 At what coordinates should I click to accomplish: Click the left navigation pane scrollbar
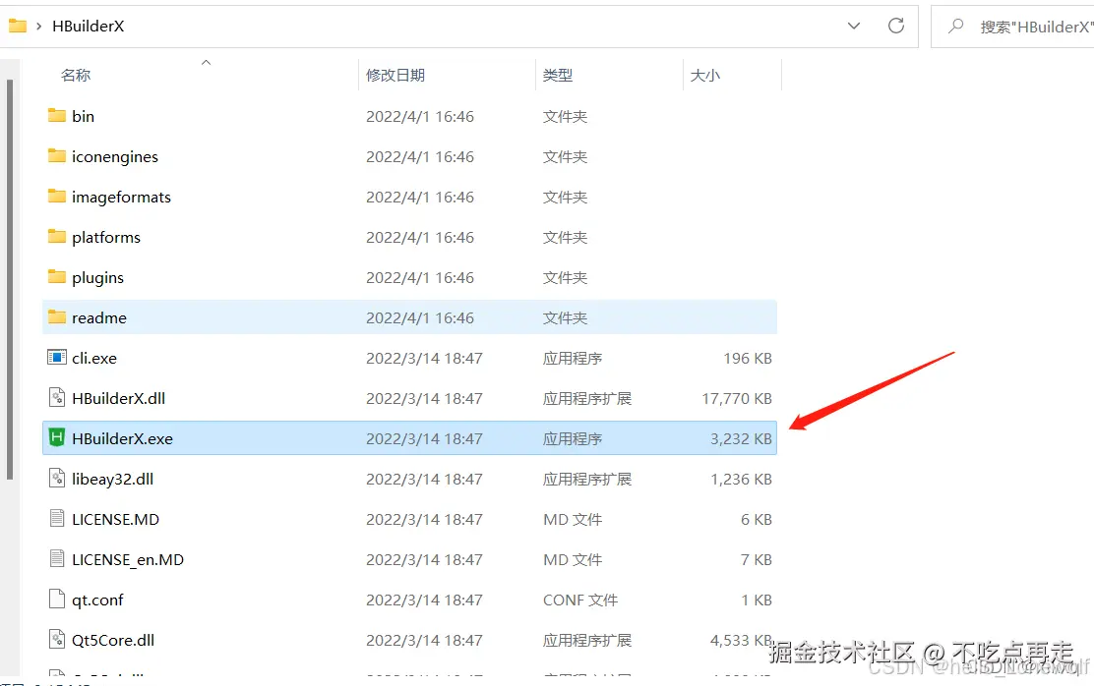pyautogui.click(x=10, y=279)
